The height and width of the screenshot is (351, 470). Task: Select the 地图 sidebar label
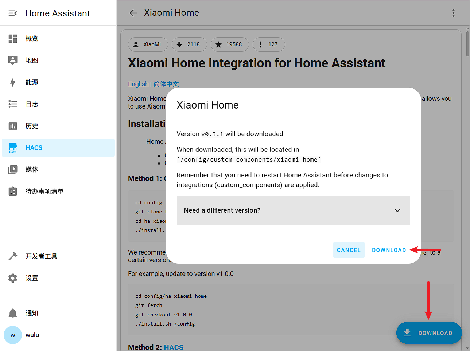(32, 60)
